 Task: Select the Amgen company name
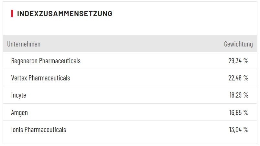pos(19,112)
